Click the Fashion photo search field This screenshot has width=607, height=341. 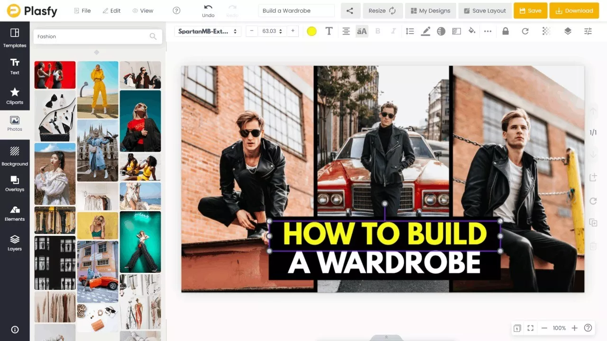coord(92,36)
